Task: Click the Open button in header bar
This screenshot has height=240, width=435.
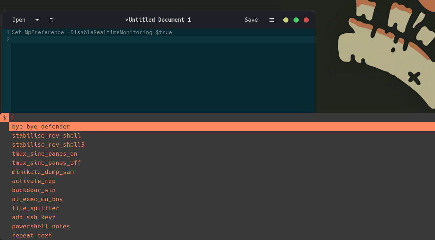Action: (19, 20)
